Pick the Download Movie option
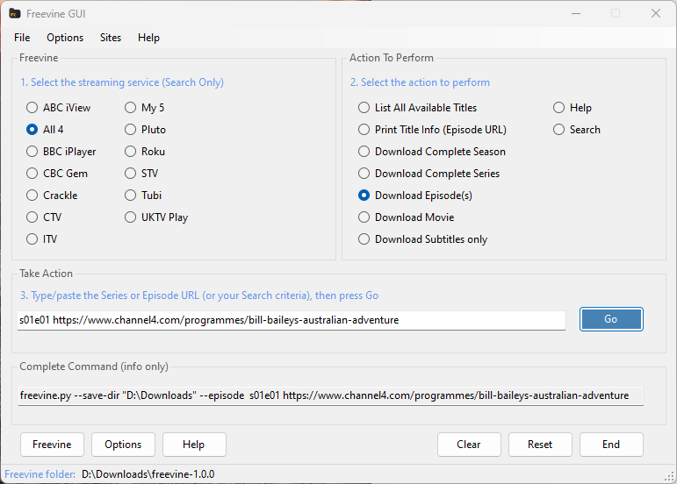This screenshot has height=484, width=677. [364, 217]
